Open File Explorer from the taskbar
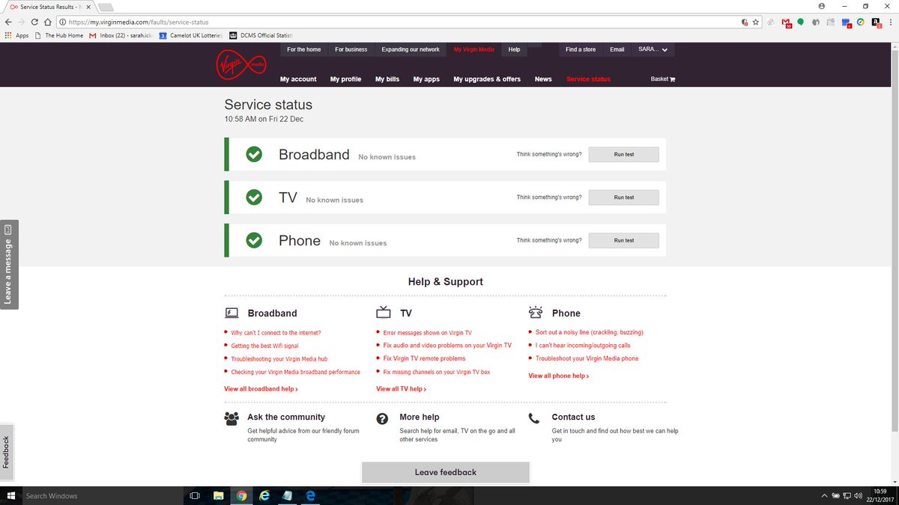Viewport: 899px width, 505px height. [218, 495]
